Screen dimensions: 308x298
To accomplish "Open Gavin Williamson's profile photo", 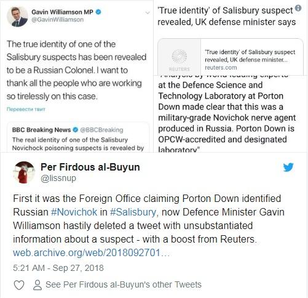I will 17,17.
